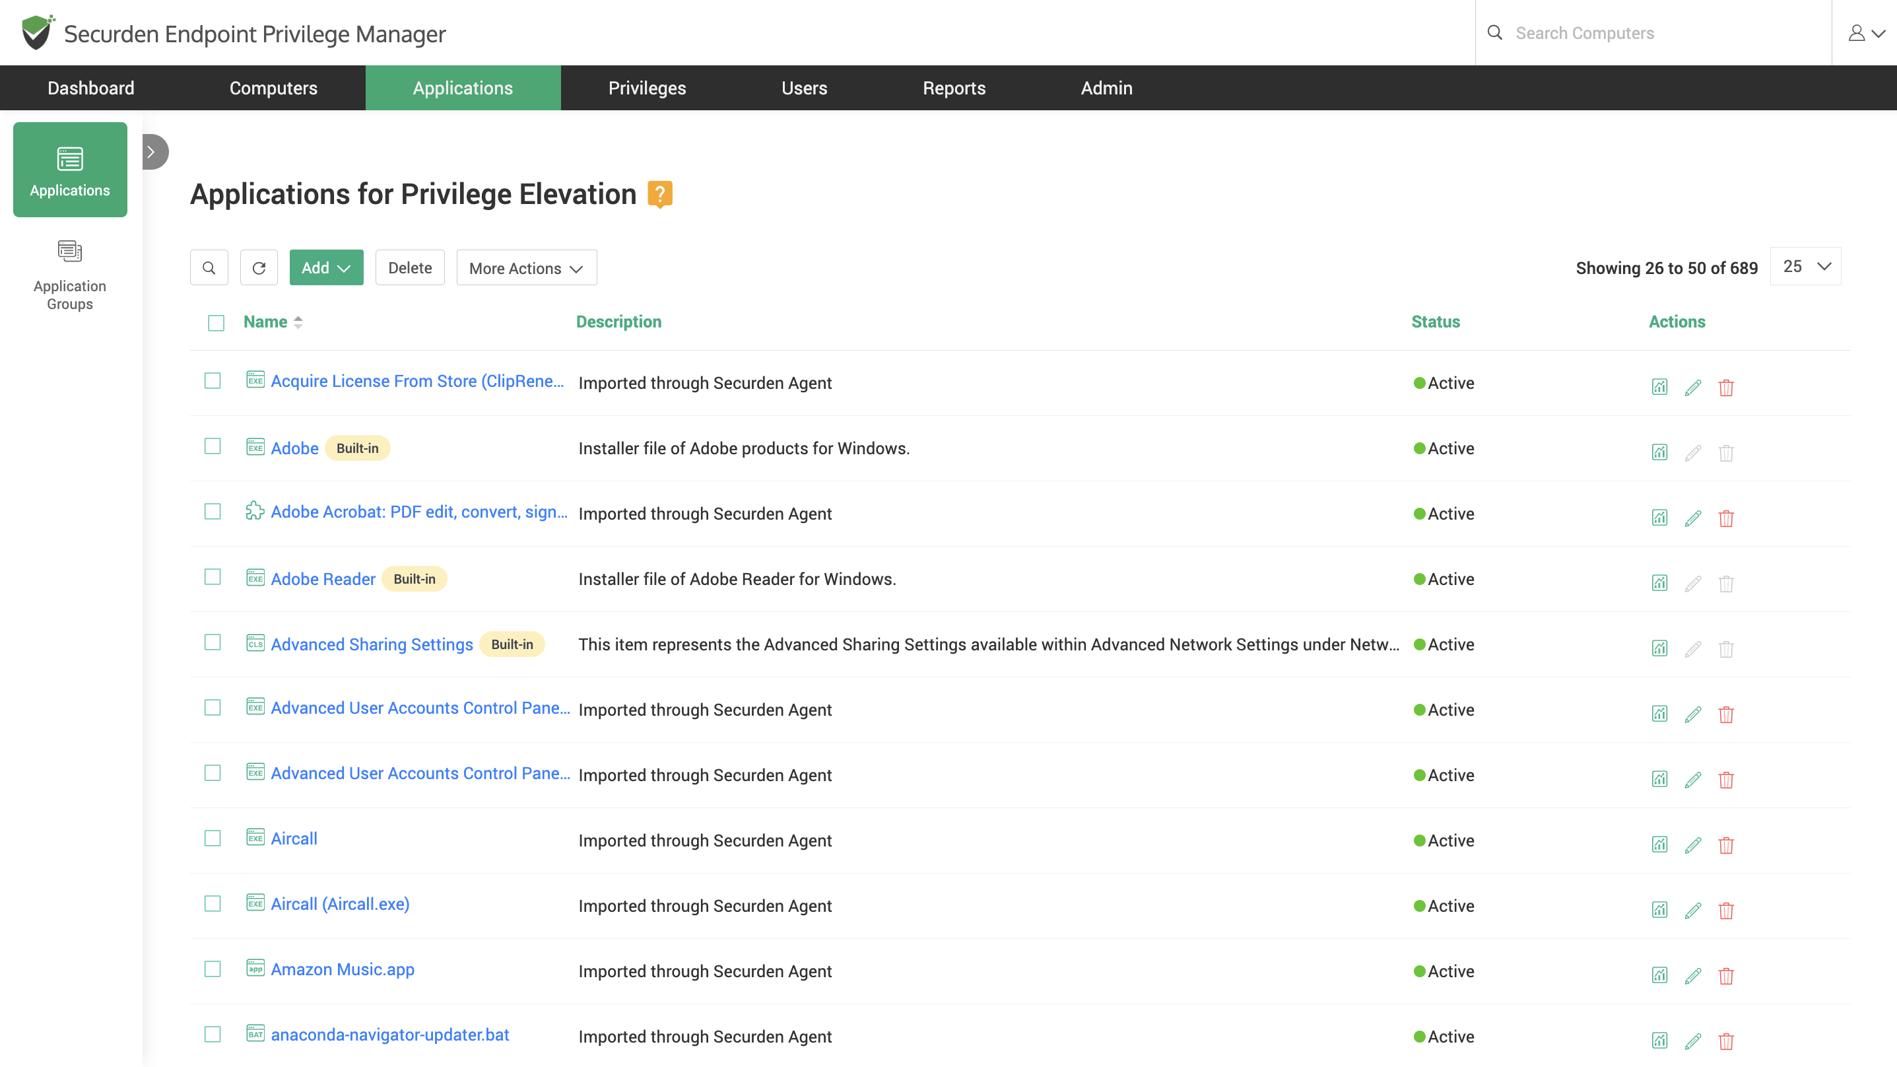Open the Privileges tab
Screen dimensions: 1897x1067
[x=648, y=88]
